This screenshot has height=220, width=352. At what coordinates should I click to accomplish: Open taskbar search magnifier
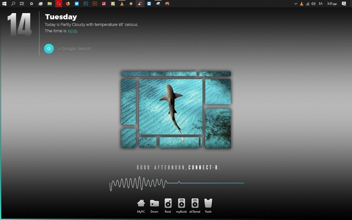(x=13, y=4)
